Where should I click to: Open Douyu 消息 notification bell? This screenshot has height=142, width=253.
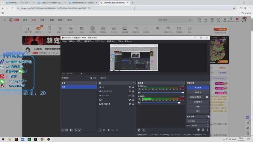pyautogui.click(x=225, y=20)
